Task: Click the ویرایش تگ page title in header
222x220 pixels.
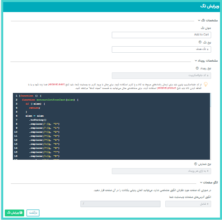Action: 210,6
